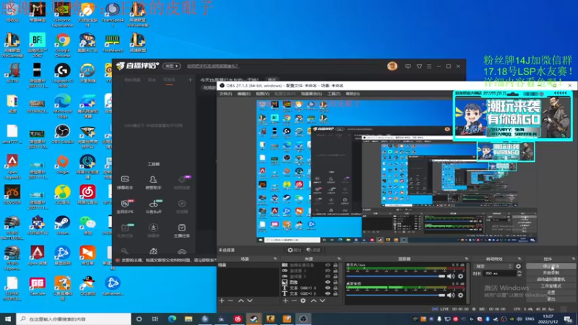Click the transition duration stepper arrows
Image resolution: width=578 pixels, height=325 pixels.
pos(519,274)
